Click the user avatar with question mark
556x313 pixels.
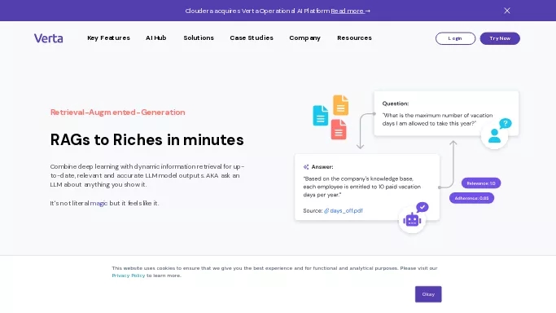[x=494, y=135]
